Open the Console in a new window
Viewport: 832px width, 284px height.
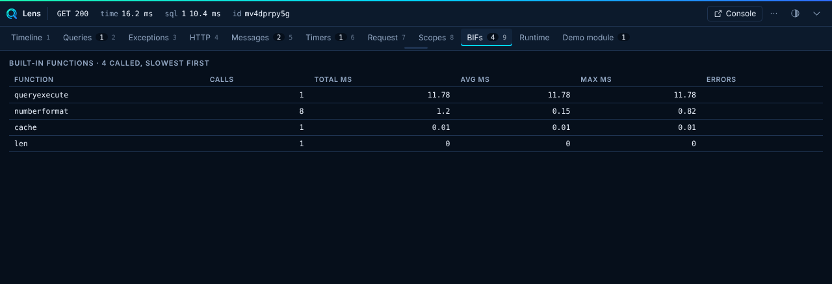pos(734,14)
